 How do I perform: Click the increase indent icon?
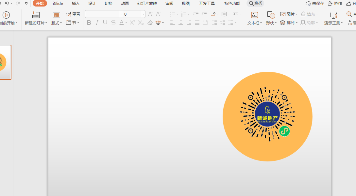coord(204,14)
